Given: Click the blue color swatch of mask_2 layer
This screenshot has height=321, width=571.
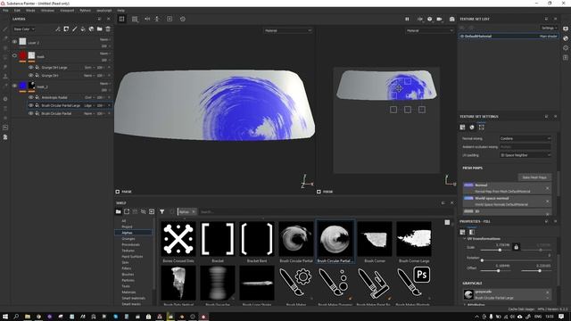Looking at the screenshot, I should pyautogui.click(x=23, y=86).
